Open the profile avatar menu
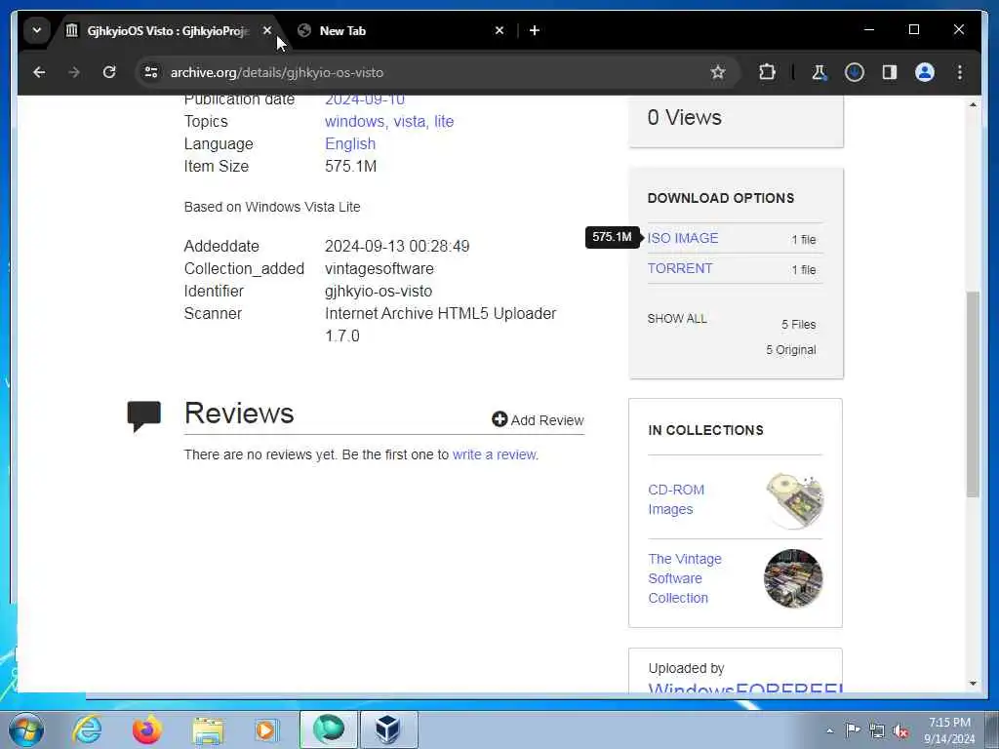The width and height of the screenshot is (999, 749). 925,72
